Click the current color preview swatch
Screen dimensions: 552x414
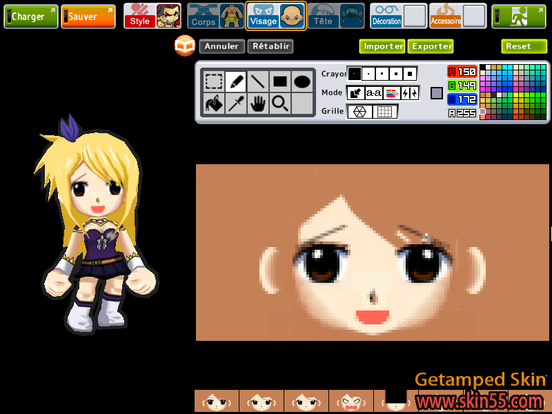pyautogui.click(x=437, y=93)
